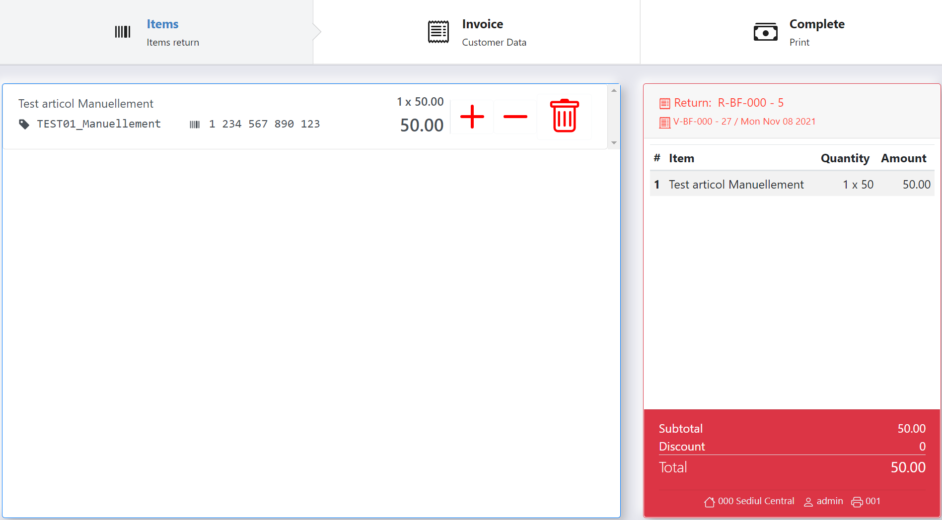Delete item using red trash icon
Image resolution: width=942 pixels, height=520 pixels.
pyautogui.click(x=565, y=116)
